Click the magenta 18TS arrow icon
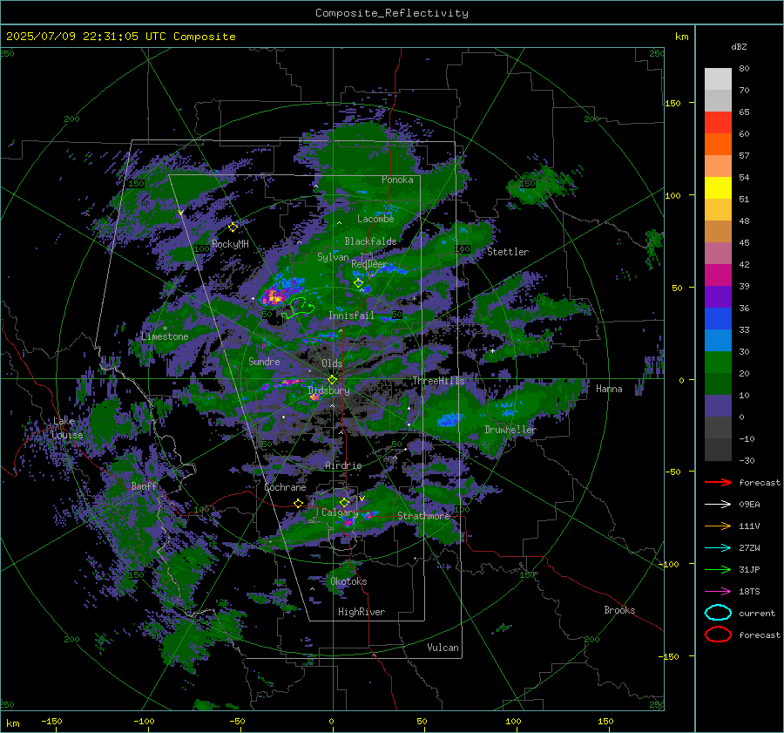This screenshot has height=733, width=784. 718,592
